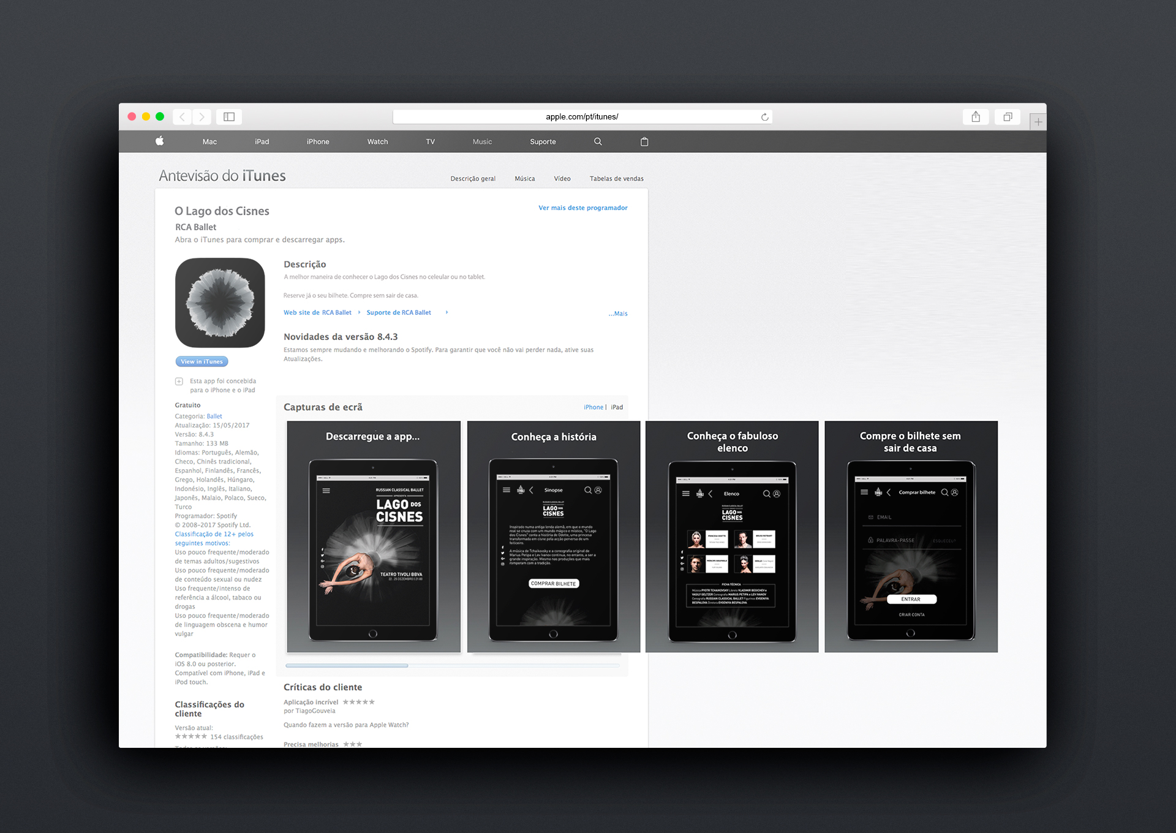
Task: Switch screenshots to iPhone view
Action: point(593,407)
